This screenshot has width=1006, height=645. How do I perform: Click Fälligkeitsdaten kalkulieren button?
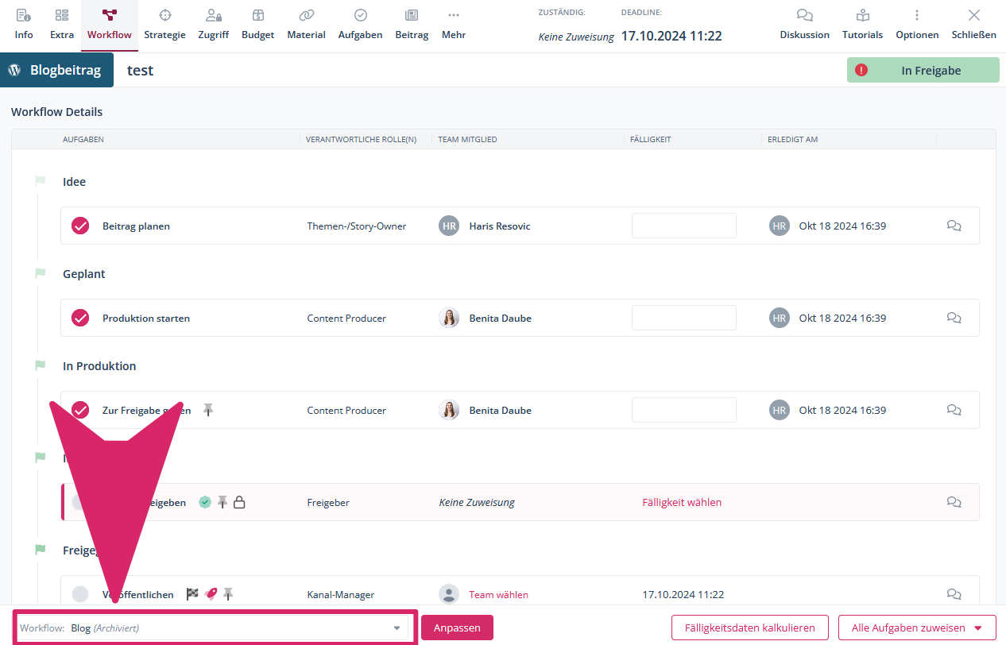point(749,628)
